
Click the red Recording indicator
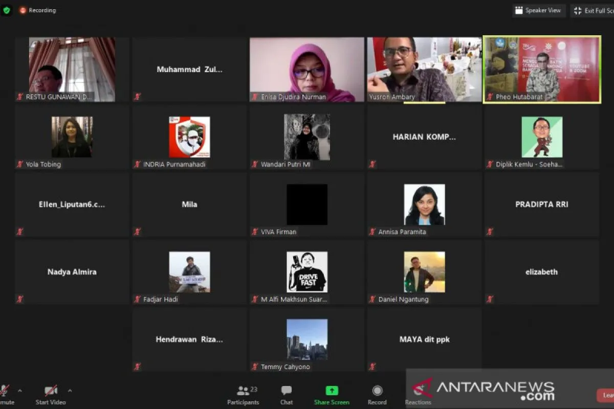[x=38, y=10]
